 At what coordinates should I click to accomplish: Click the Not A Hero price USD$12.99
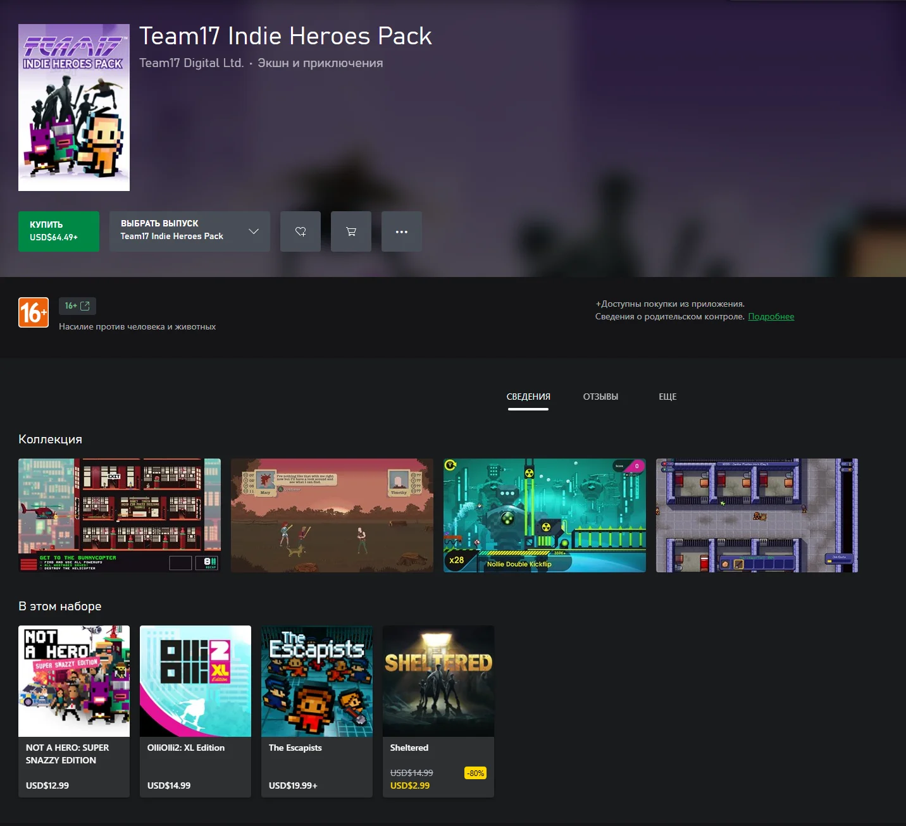click(47, 786)
